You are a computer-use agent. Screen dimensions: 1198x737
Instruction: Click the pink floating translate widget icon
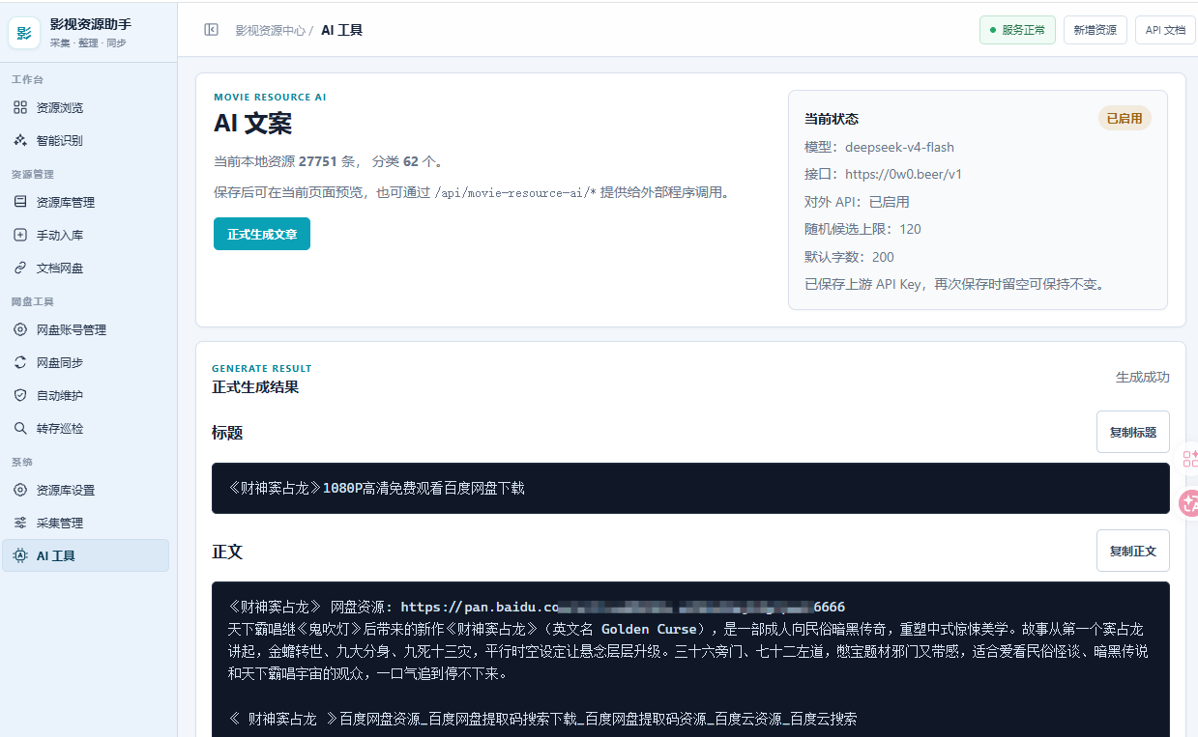coord(1190,501)
